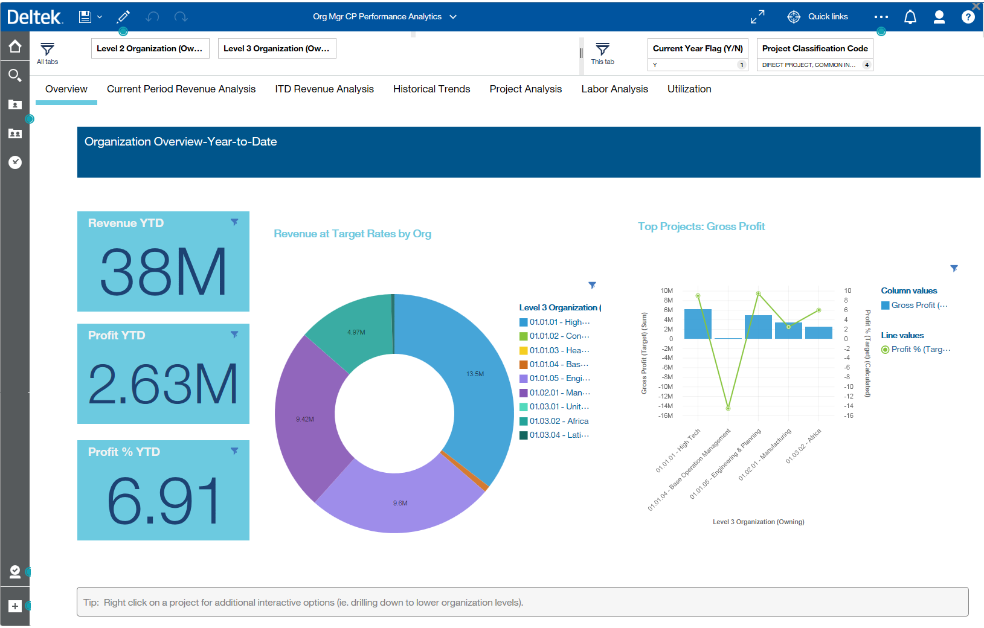Viewport: 984px width, 628px height.
Task: Open the Historical Trends tab
Action: coord(431,89)
